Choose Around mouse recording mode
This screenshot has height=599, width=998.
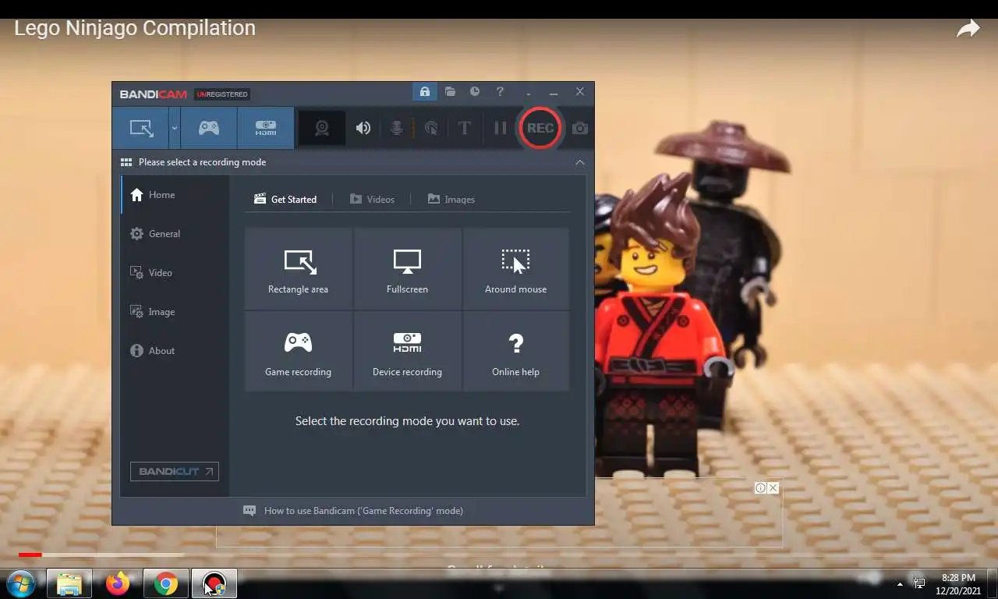pos(516,269)
